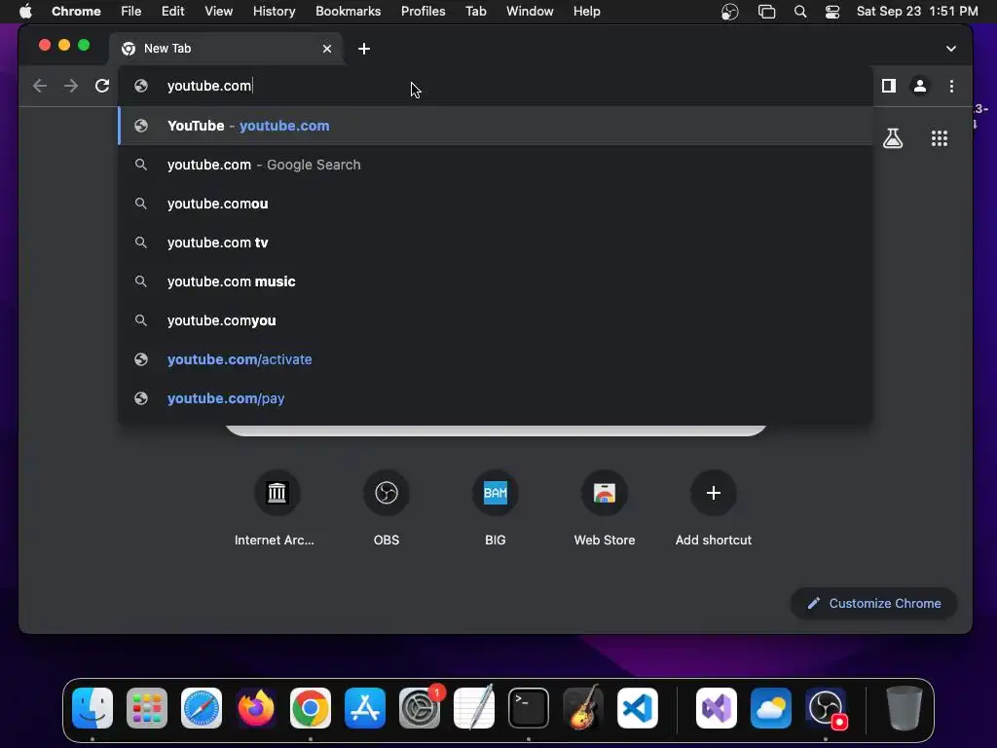Open a new tab with plus button
997x748 pixels.
(x=364, y=49)
